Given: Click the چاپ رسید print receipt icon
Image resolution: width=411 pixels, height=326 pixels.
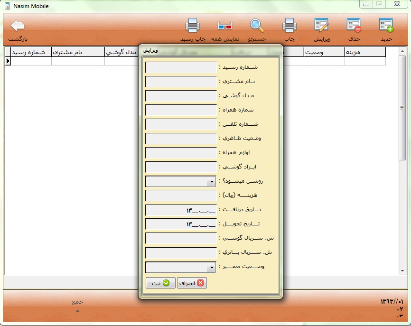Looking at the screenshot, I should click(192, 26).
